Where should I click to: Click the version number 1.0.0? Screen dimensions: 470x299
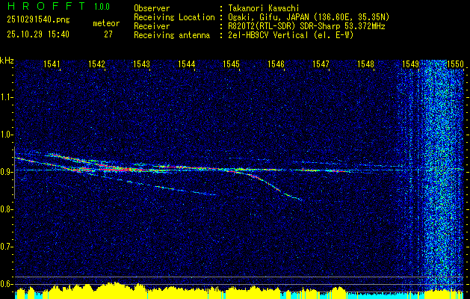[x=102, y=7]
